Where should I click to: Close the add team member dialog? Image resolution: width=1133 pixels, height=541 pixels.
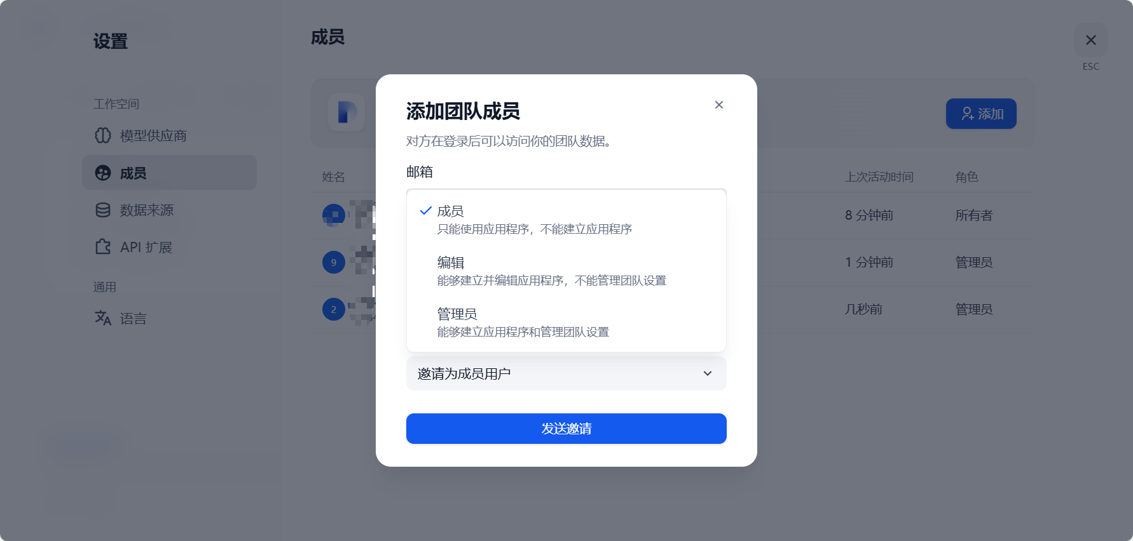pos(719,105)
